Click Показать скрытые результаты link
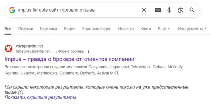 pos(41,97)
